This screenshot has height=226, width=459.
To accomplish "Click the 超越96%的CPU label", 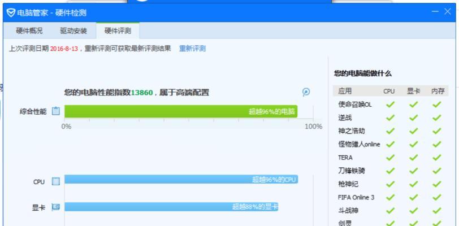I will (274, 180).
